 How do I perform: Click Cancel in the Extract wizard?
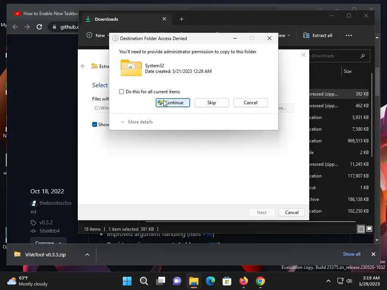point(291,212)
